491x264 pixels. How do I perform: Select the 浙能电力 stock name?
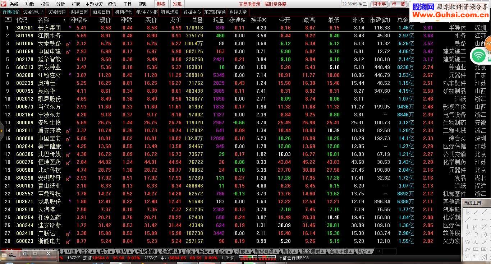click(x=50, y=241)
